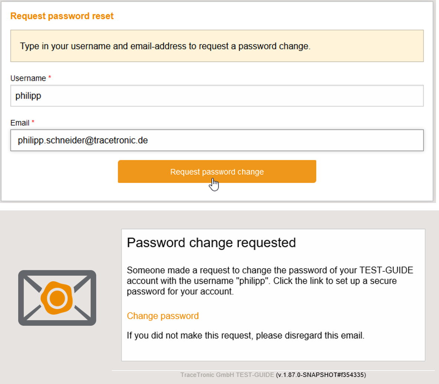Select the Password change requested title
Image resolution: width=439 pixels, height=384 pixels.
pyautogui.click(x=211, y=243)
